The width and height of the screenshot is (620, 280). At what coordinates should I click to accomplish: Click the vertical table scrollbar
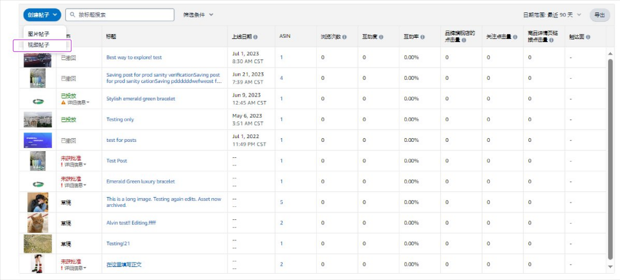tap(610, 160)
